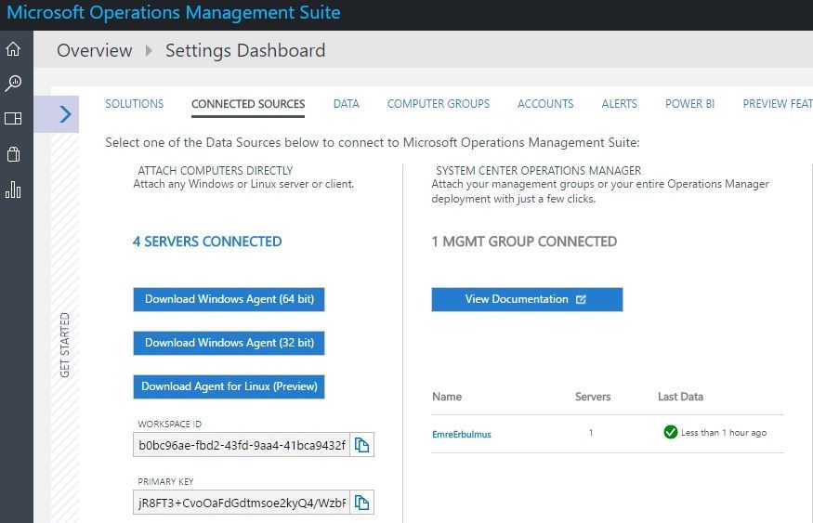Copy the Primary Key with copy icon
Image resolution: width=813 pixels, height=523 pixels.
pyautogui.click(x=362, y=503)
